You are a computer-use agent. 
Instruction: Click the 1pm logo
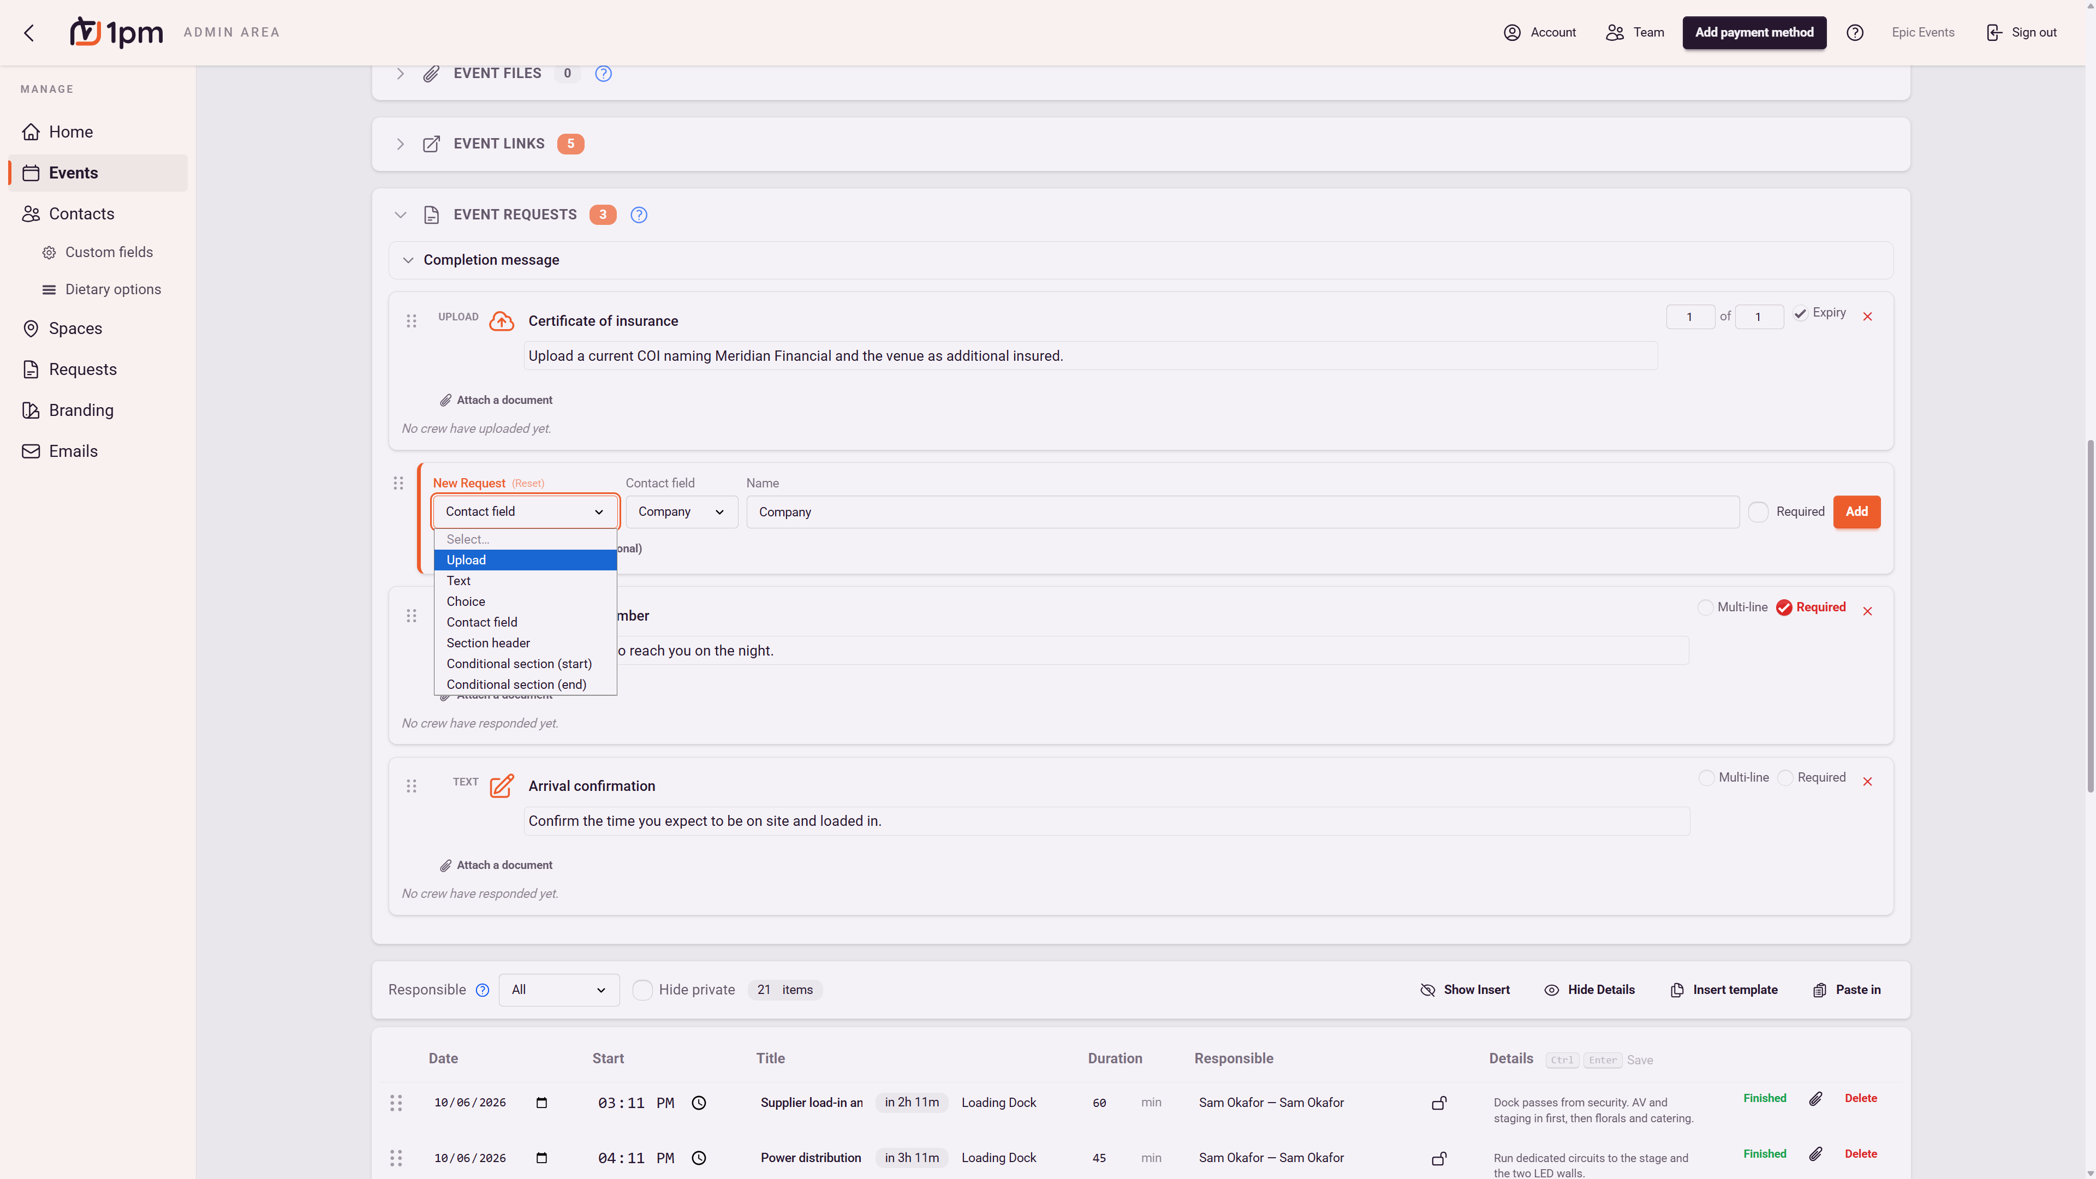tap(116, 33)
